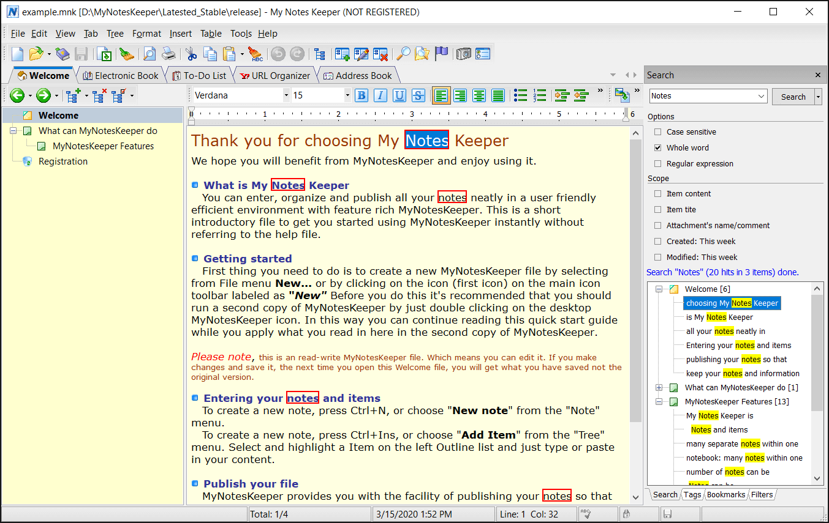Image resolution: width=829 pixels, height=523 pixels.
Task: Apply strikethrough formatting
Action: tap(418, 95)
